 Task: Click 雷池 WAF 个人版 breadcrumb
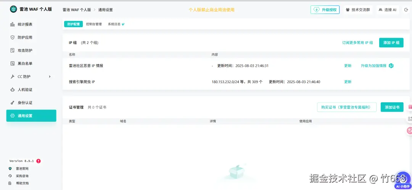pos(77,10)
